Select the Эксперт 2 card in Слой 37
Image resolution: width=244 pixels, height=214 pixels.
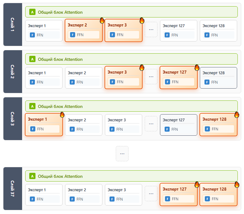click(x=83, y=195)
